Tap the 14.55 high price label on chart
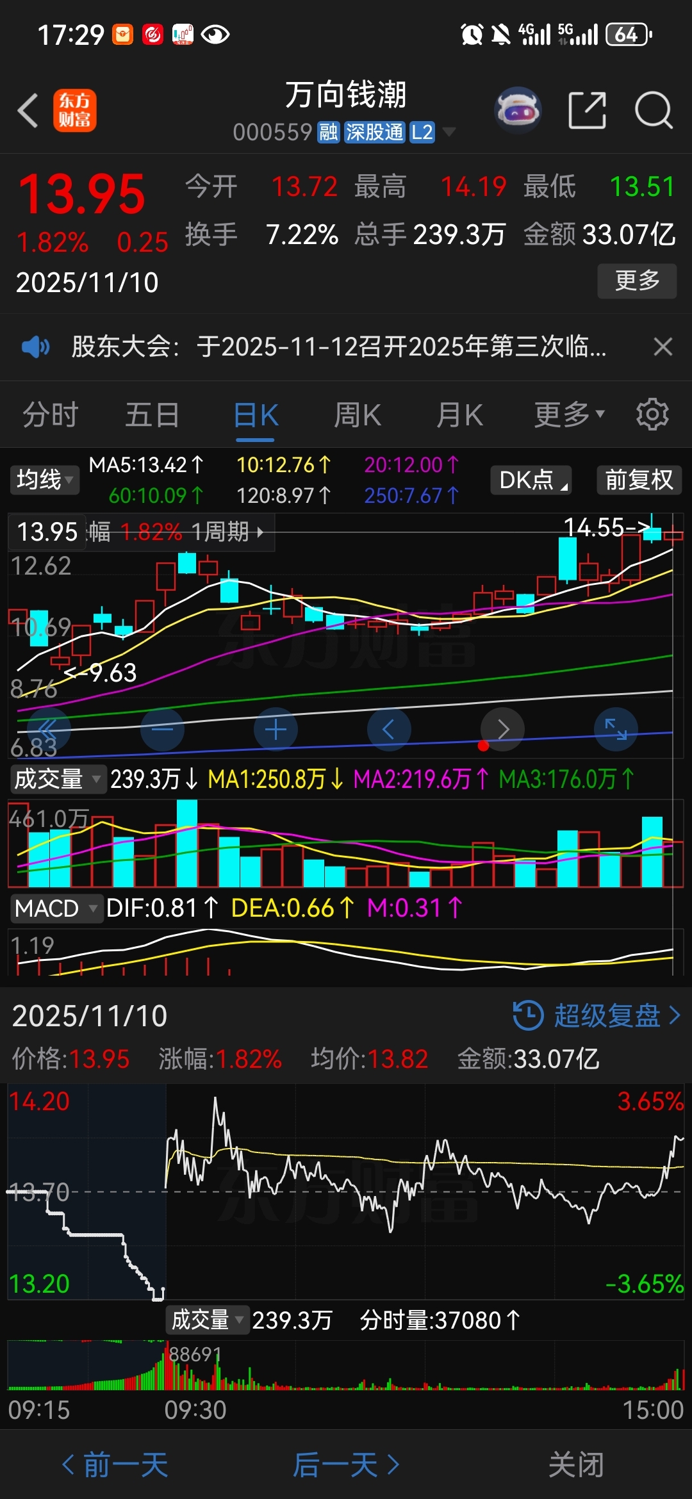The image size is (692, 1499). [606, 528]
